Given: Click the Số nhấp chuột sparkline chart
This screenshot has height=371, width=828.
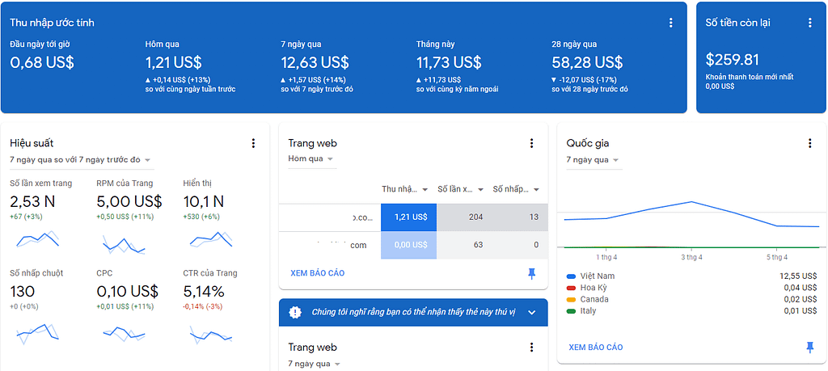Looking at the screenshot, I should [x=37, y=333].
